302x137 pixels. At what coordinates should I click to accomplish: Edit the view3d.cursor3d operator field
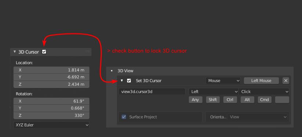(152, 92)
